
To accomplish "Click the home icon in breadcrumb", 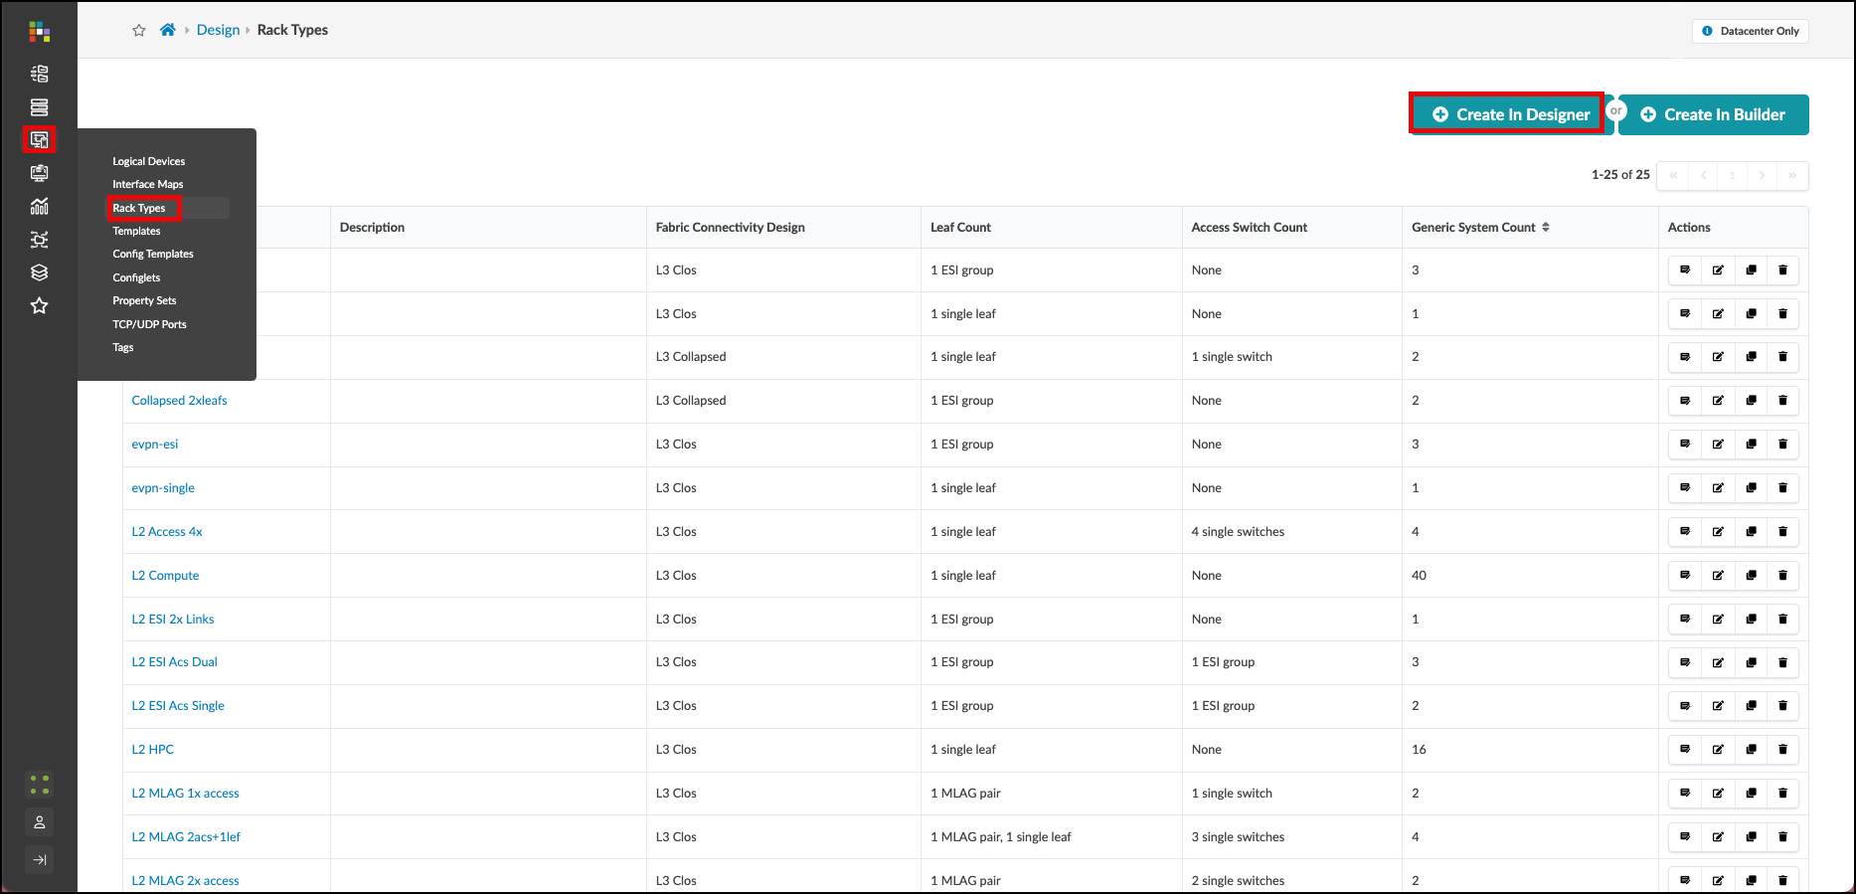I will [168, 30].
